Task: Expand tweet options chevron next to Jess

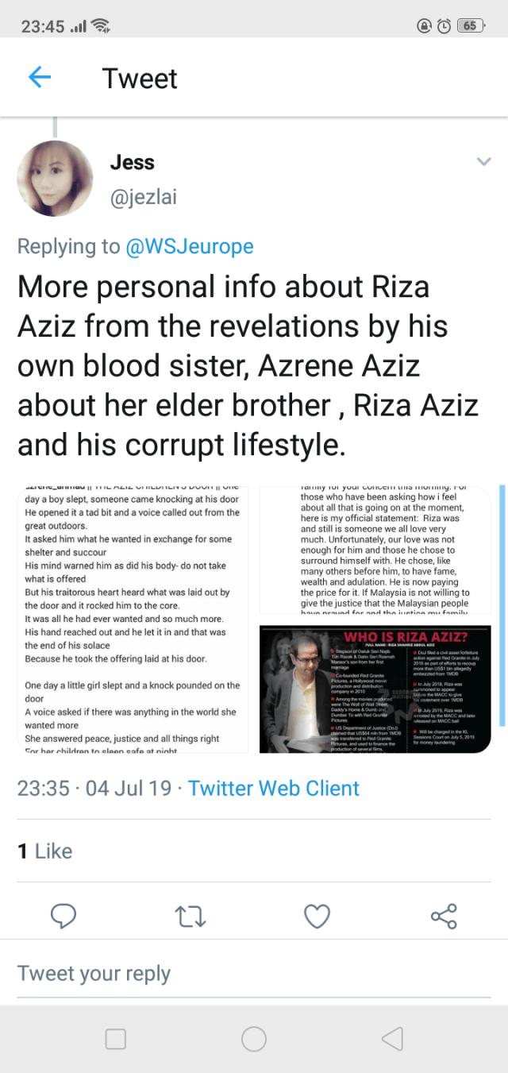Action: [x=483, y=162]
